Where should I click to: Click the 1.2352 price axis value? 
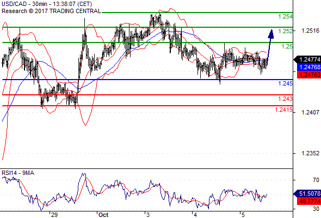tap(310, 153)
